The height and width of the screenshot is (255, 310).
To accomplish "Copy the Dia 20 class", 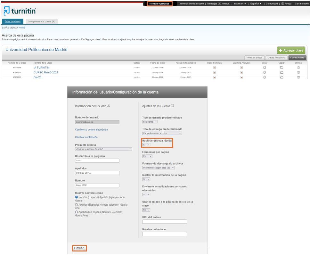I will point(281,77).
